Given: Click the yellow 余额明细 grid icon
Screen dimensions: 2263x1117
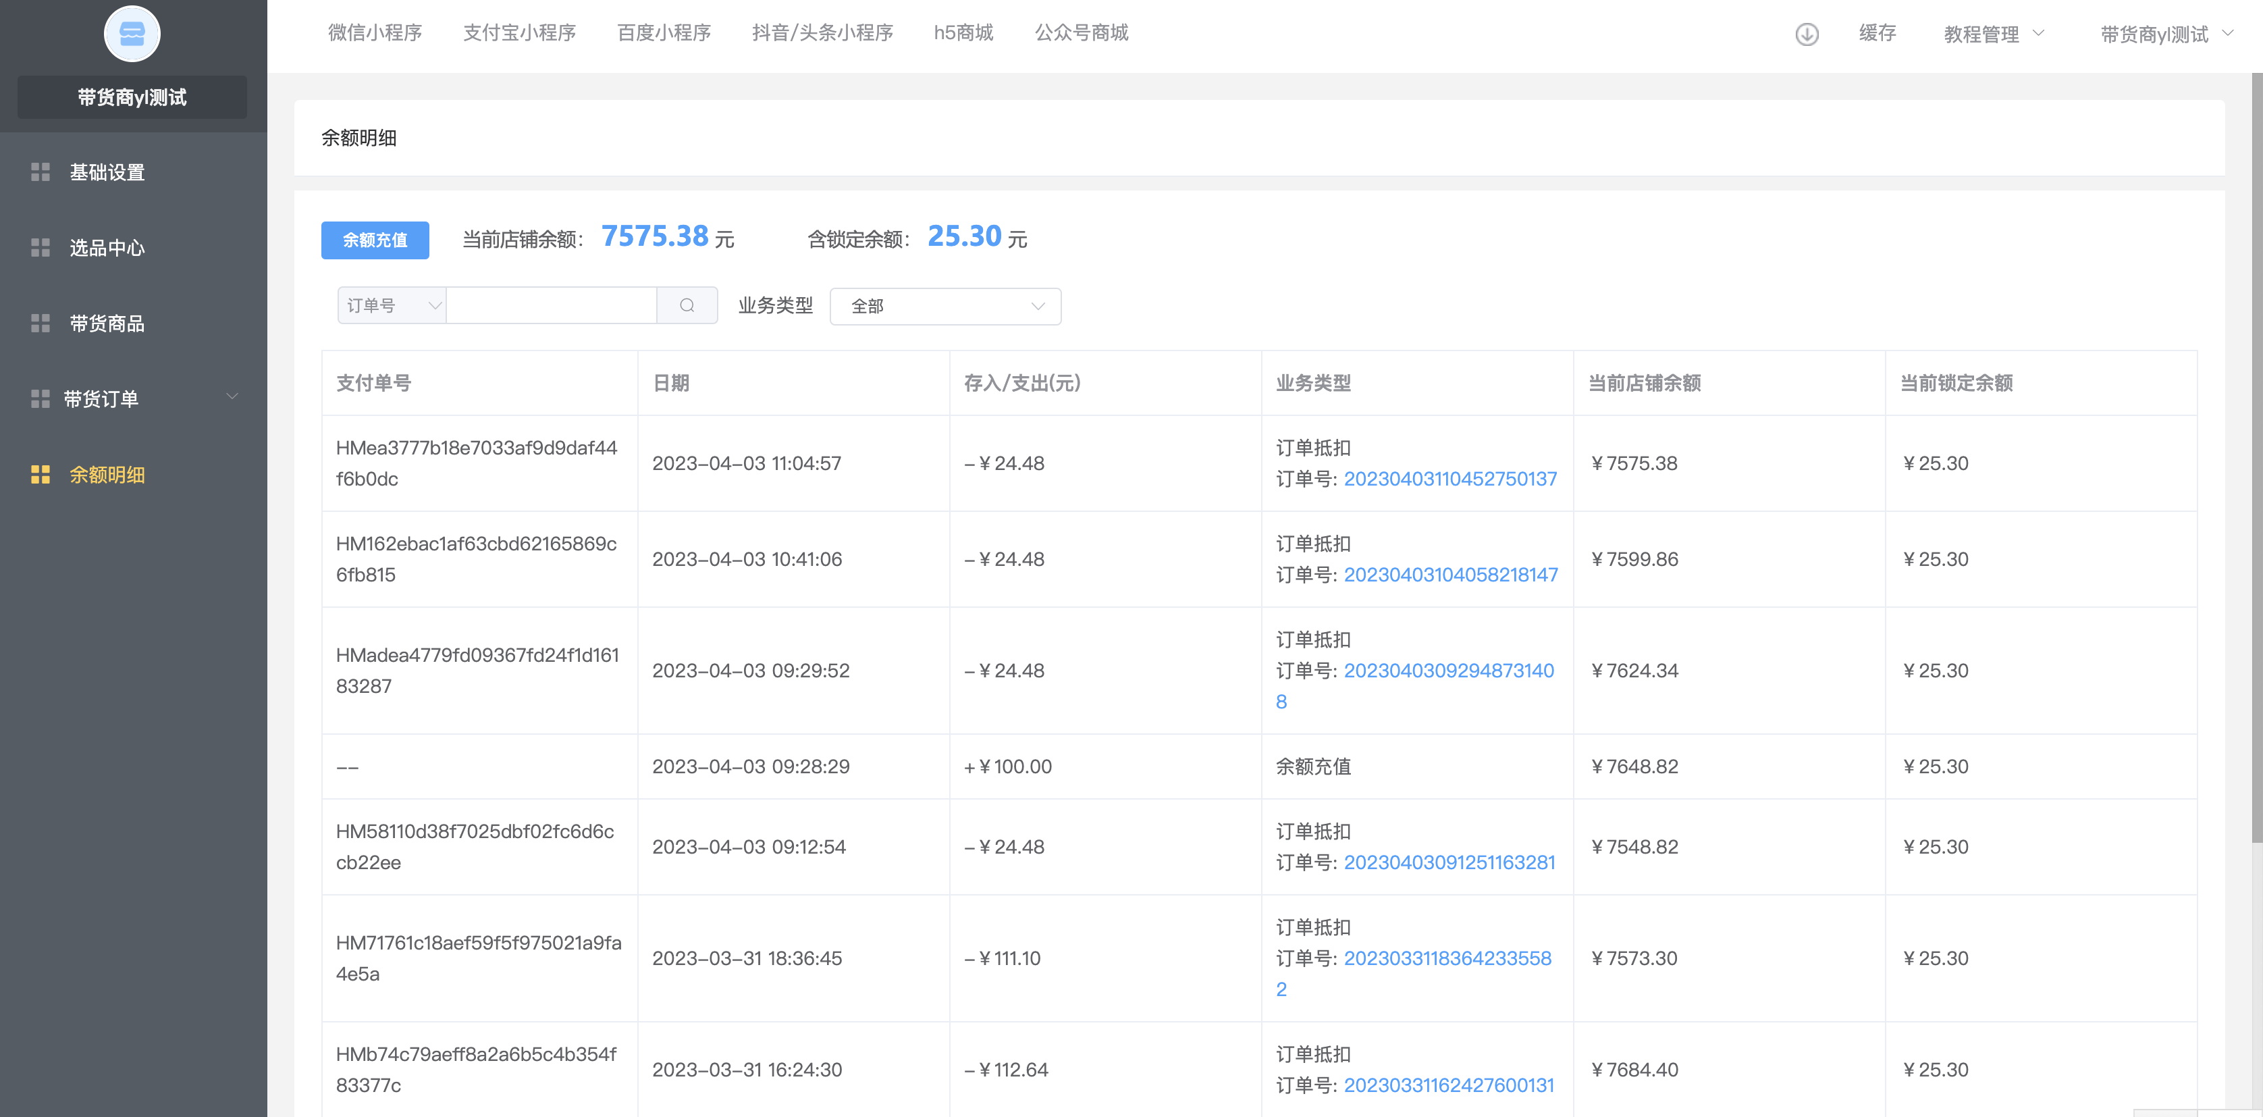Looking at the screenshot, I should 41,475.
